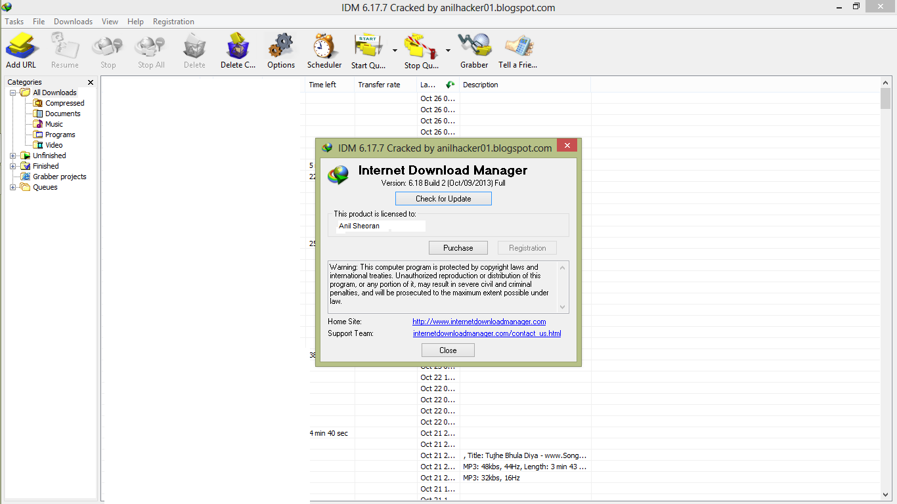Sort by the Last try date column header
This screenshot has height=504, width=897.
pos(438,85)
